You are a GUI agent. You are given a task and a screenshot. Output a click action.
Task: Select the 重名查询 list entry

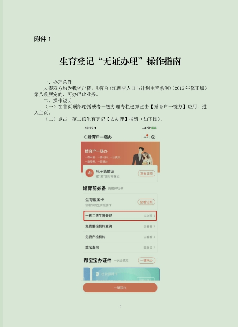120,248
